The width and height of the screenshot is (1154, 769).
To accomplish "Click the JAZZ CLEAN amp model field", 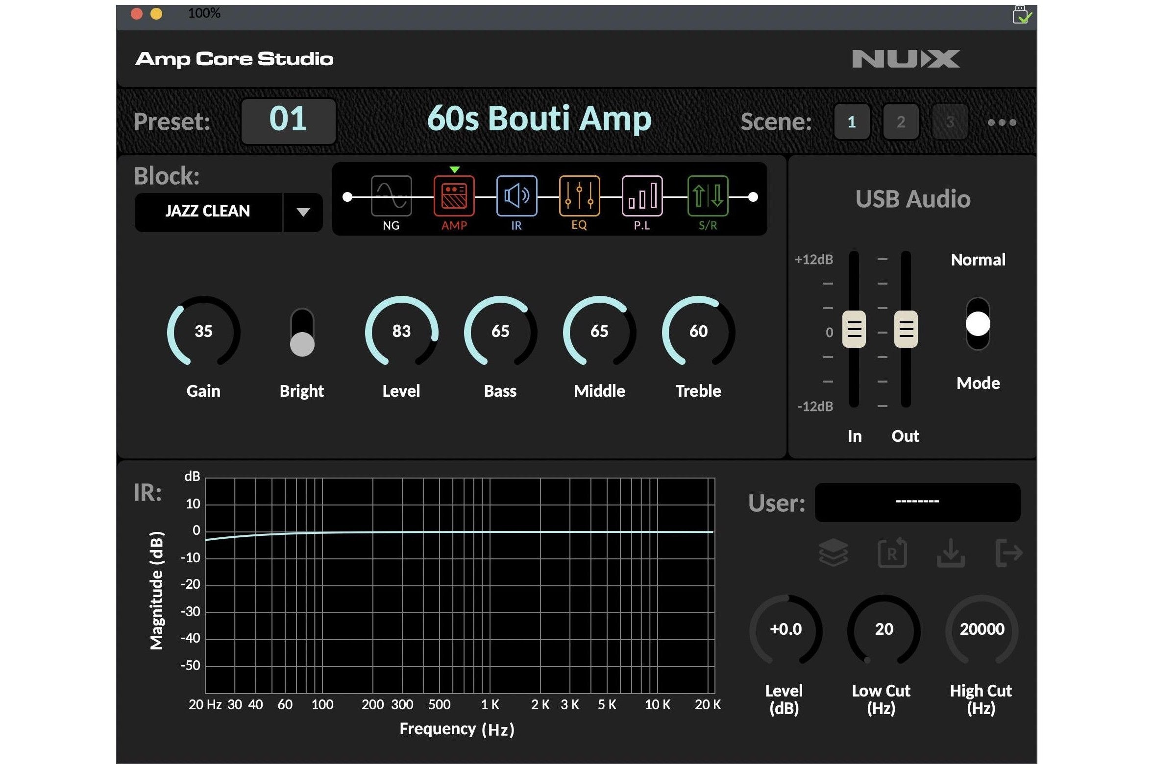I will tap(208, 212).
